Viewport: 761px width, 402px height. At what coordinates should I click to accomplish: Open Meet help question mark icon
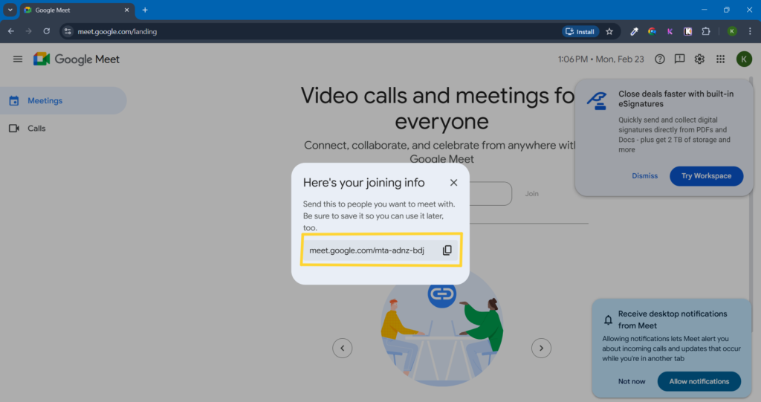tap(660, 59)
